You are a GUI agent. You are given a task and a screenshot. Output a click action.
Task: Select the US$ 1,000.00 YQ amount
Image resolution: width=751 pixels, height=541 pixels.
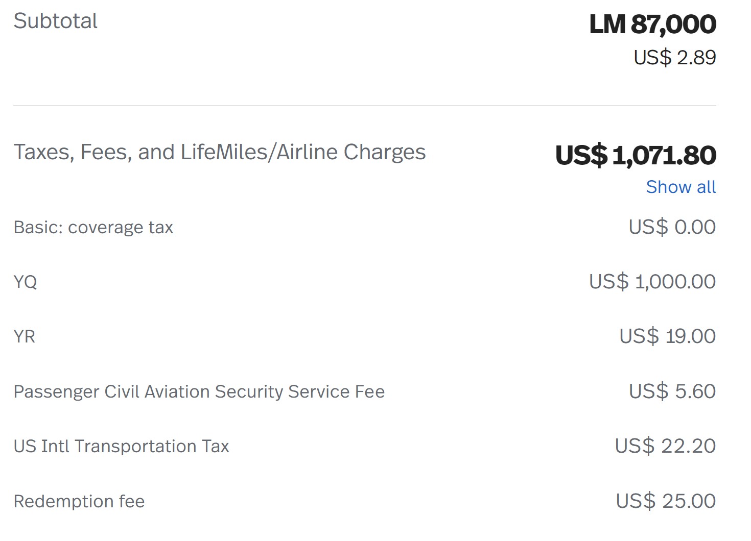652,282
